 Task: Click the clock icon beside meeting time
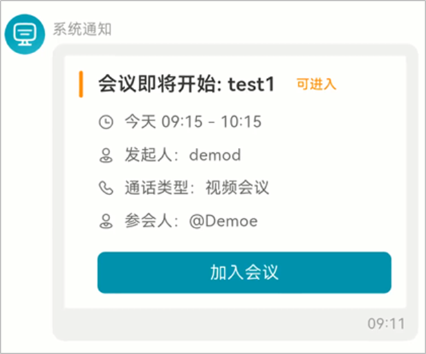pyautogui.click(x=106, y=122)
